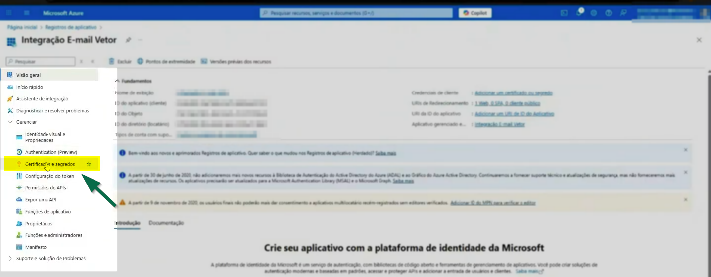Click Adicionar um URI de ID do Aplicativo
711x277 pixels.
(514, 114)
